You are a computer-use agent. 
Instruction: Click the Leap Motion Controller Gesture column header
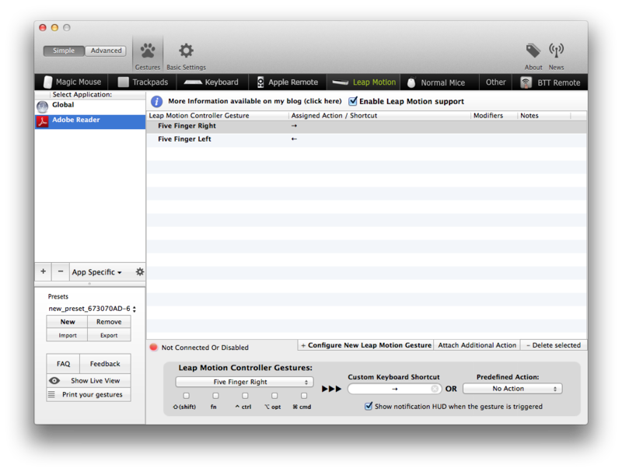[218, 115]
